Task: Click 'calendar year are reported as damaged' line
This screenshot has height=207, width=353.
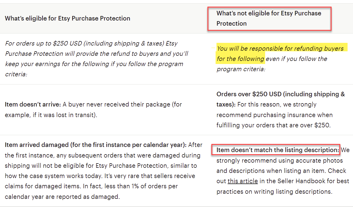Action: (x=63, y=197)
